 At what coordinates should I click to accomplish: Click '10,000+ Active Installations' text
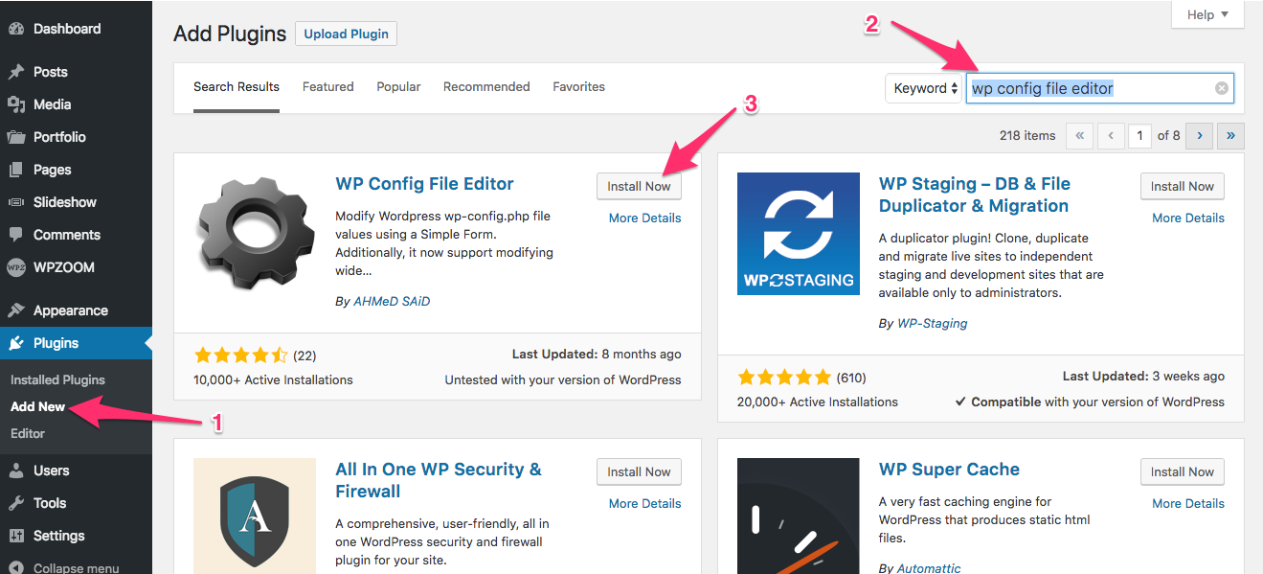(273, 379)
